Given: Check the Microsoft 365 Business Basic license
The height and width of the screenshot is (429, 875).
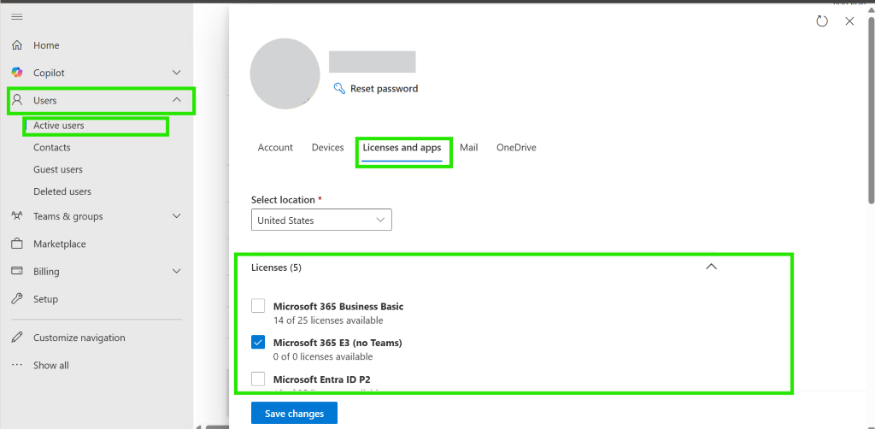Looking at the screenshot, I should [x=258, y=306].
